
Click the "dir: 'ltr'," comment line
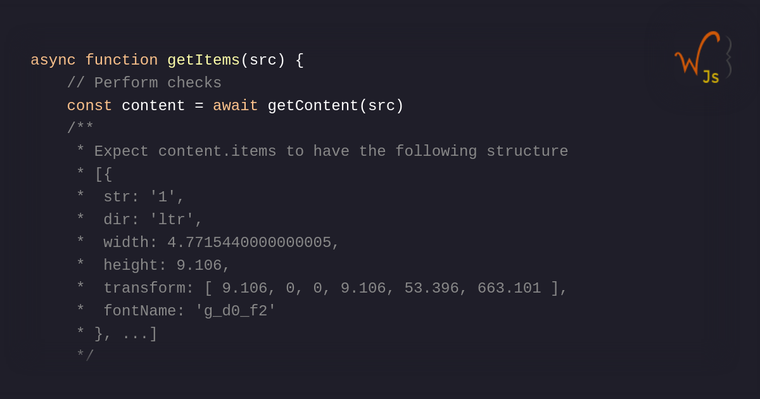click(153, 220)
